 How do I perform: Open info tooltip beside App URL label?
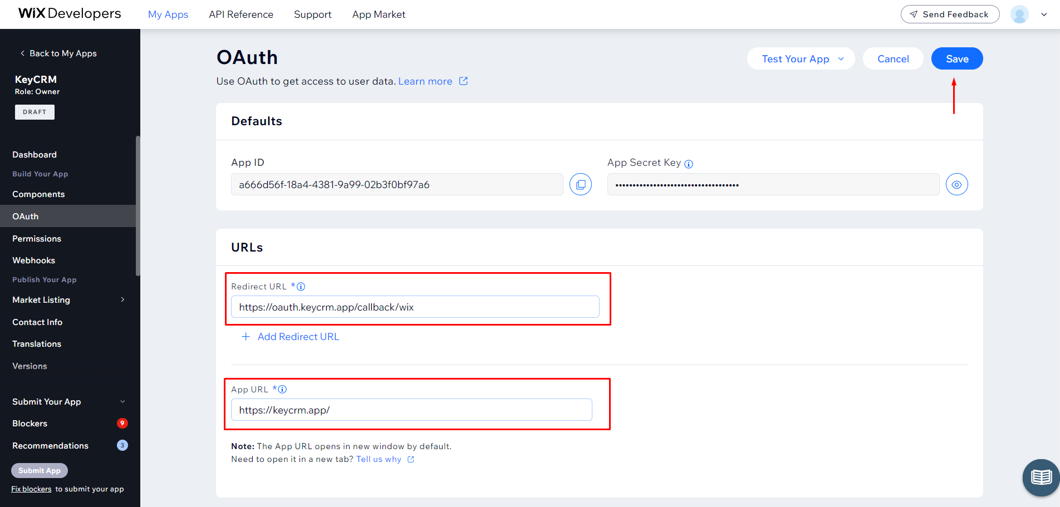282,390
